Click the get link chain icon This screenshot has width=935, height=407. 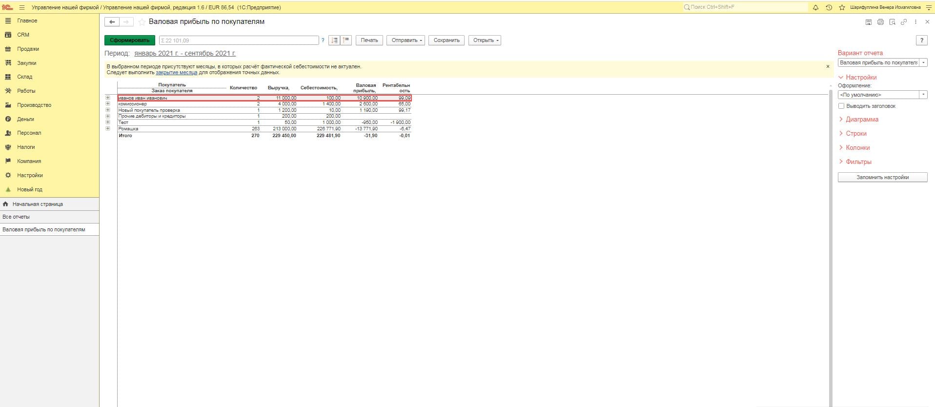[x=904, y=22]
